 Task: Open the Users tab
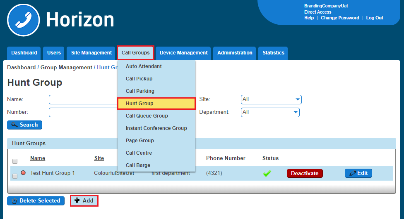coord(54,53)
